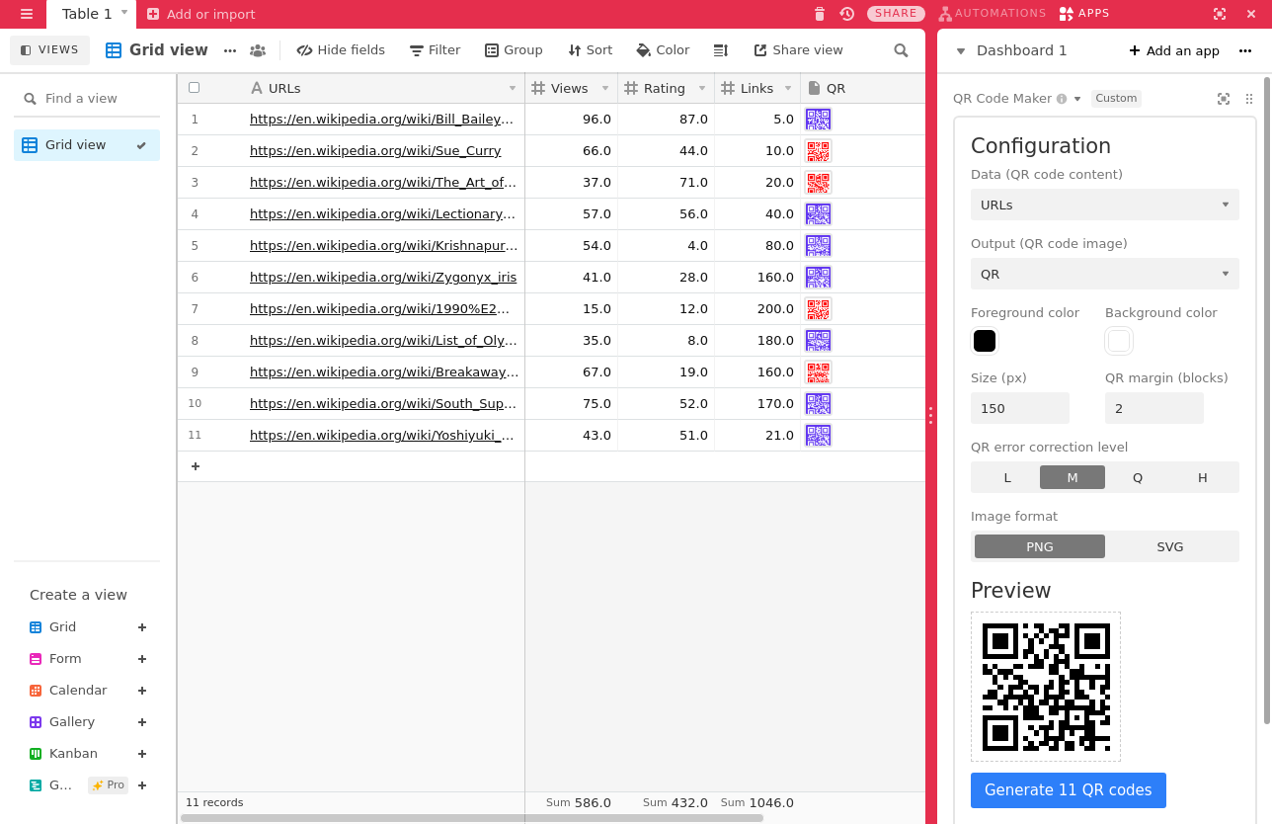Open the URLs column header dropdown
Image resolution: width=1272 pixels, height=824 pixels.
[513, 89]
